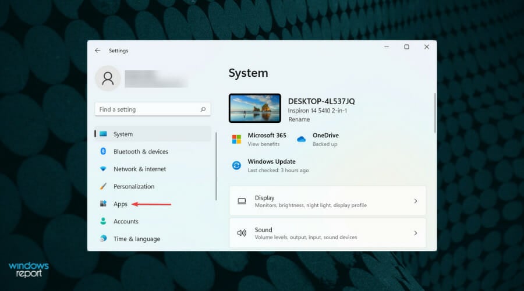Click the Windows Update sync icon
The width and height of the screenshot is (524, 291).
point(236,165)
